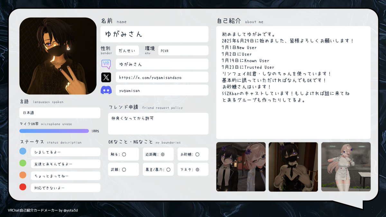
Task: Click the red status color dot
Action: coord(23,187)
